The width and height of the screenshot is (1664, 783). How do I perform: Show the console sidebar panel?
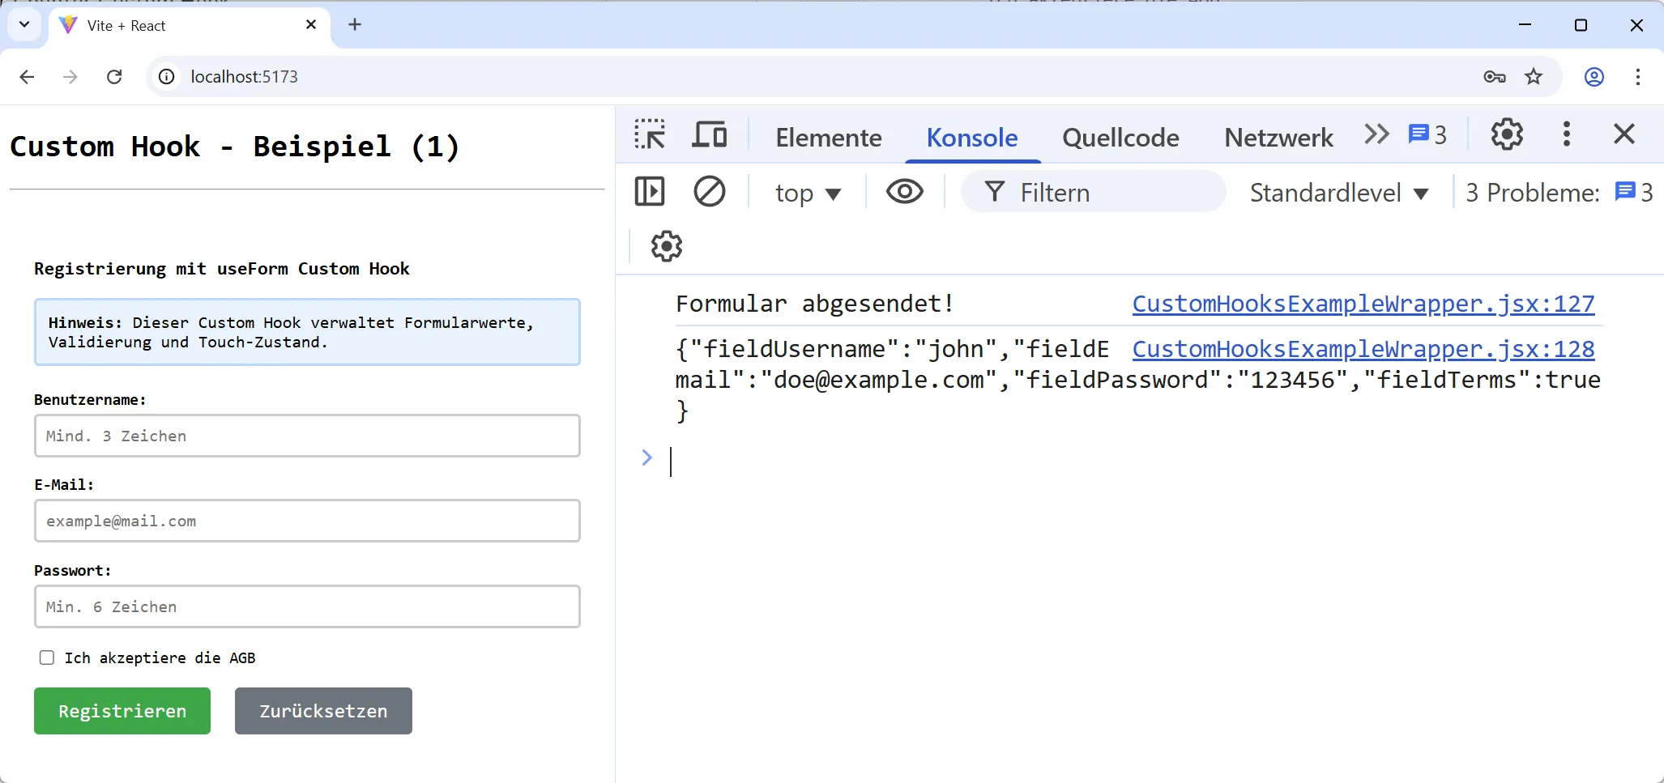650,192
